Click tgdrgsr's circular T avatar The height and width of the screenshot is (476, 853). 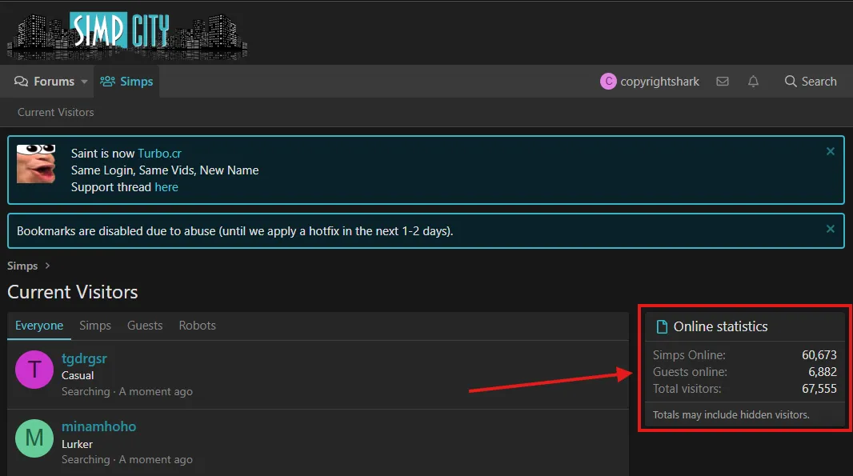34,369
